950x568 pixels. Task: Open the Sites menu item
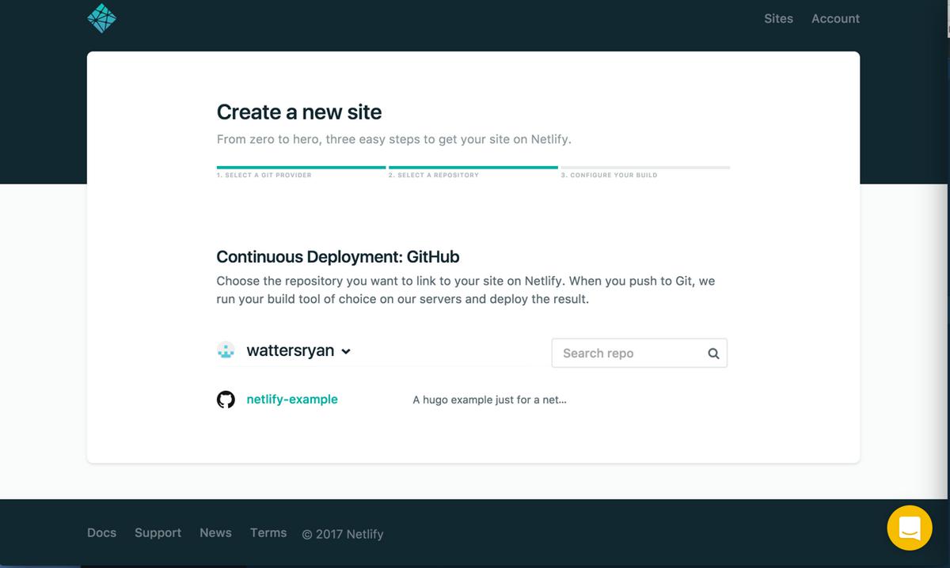click(778, 18)
